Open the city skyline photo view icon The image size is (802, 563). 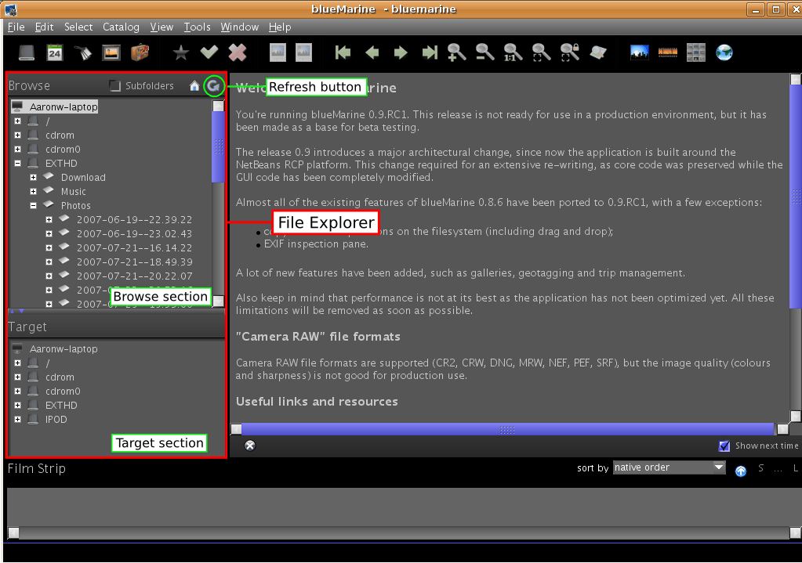pyautogui.click(x=640, y=52)
